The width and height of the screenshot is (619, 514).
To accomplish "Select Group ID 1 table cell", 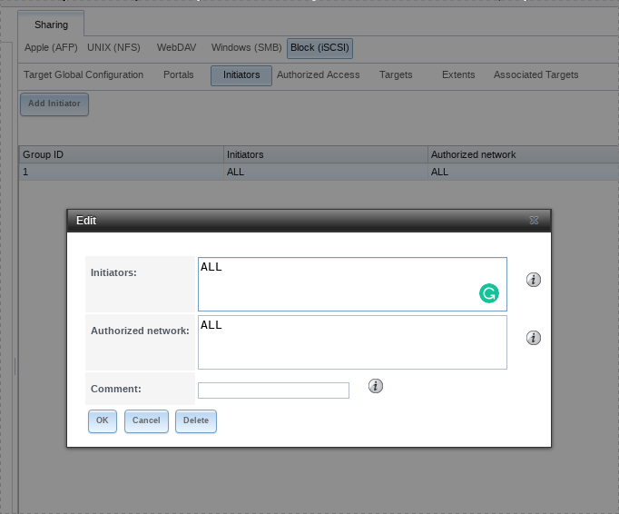I will 122,172.
